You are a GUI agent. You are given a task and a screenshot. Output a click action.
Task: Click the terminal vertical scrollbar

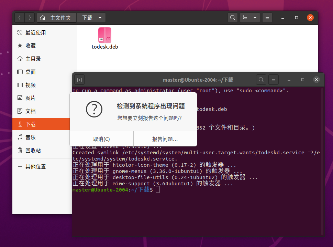point(322,161)
